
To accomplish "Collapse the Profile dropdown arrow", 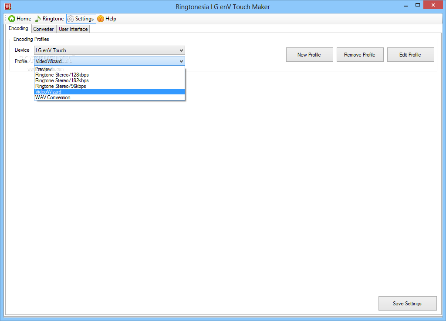I will click(x=181, y=61).
